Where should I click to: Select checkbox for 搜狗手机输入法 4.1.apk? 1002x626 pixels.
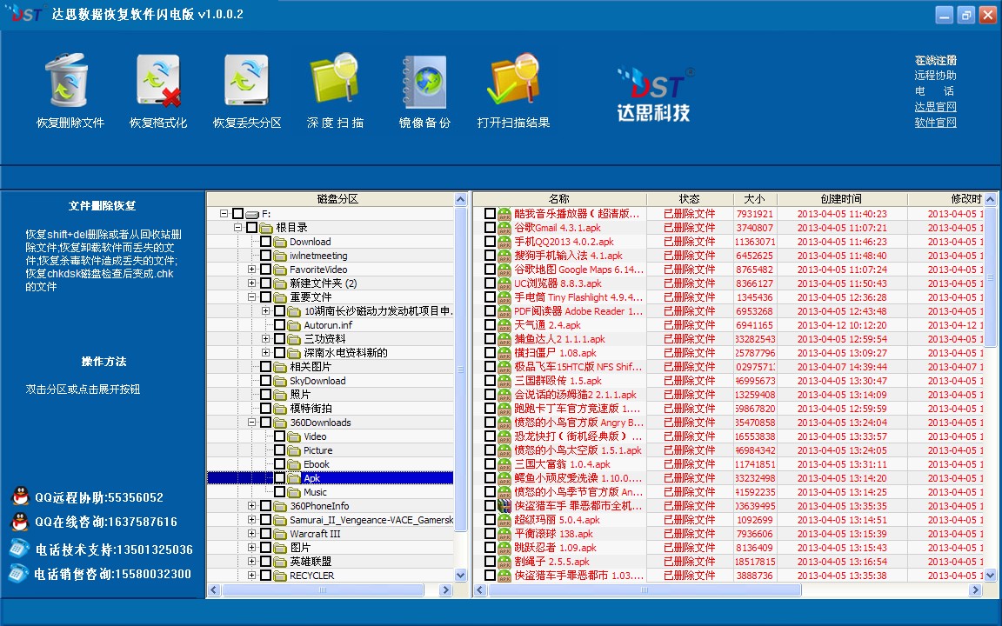(x=490, y=256)
